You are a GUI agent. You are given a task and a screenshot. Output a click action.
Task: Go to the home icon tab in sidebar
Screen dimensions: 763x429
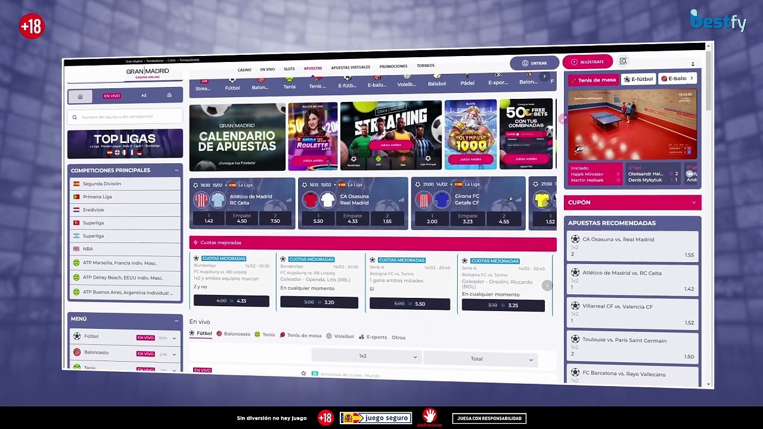[x=80, y=97]
